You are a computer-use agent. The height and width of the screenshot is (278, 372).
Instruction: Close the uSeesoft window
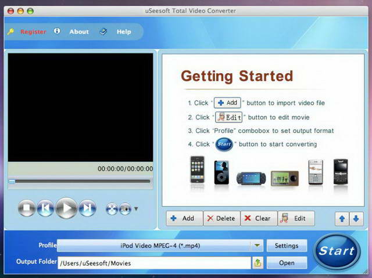coord(10,11)
